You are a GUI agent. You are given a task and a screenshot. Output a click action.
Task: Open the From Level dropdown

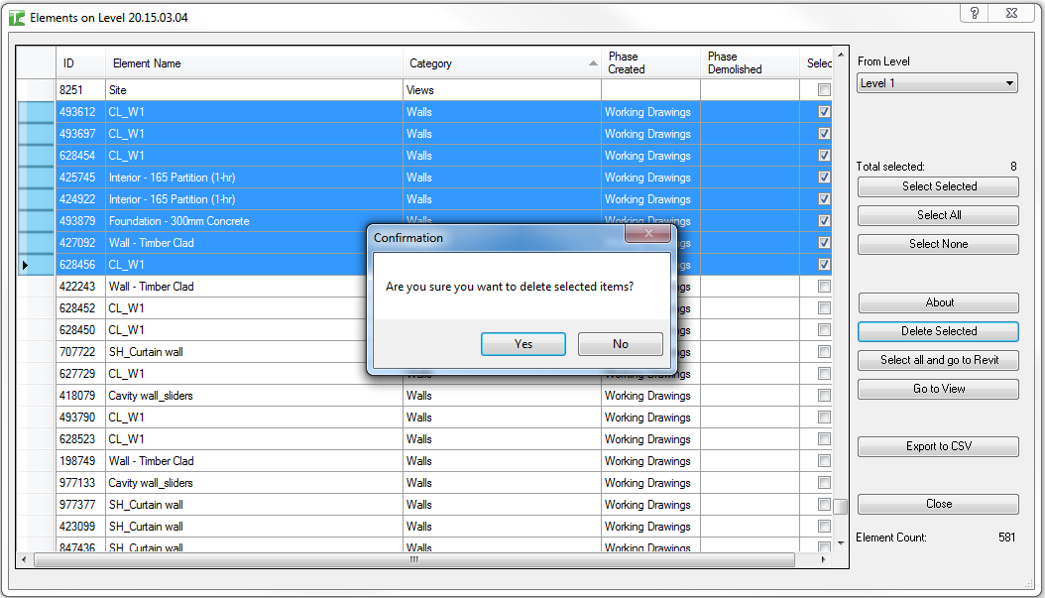[x=937, y=83]
